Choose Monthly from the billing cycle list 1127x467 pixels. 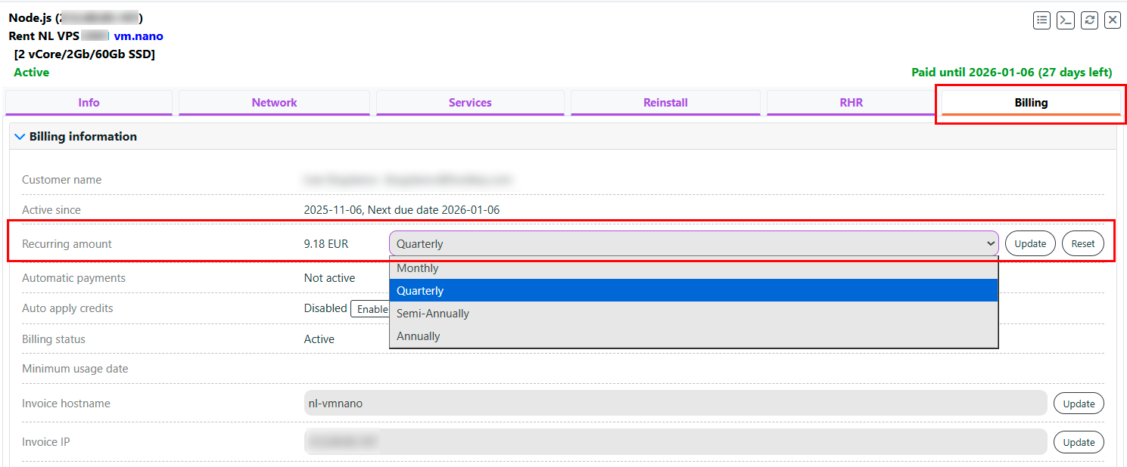click(693, 268)
